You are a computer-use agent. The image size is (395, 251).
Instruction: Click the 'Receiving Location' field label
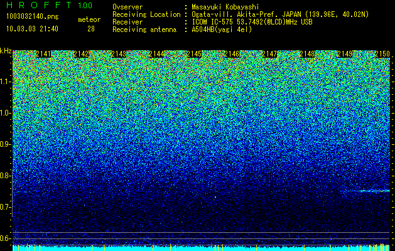146,14
